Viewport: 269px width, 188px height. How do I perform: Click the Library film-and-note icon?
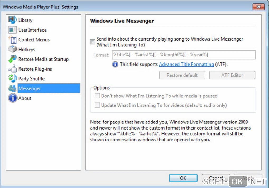coord(12,20)
